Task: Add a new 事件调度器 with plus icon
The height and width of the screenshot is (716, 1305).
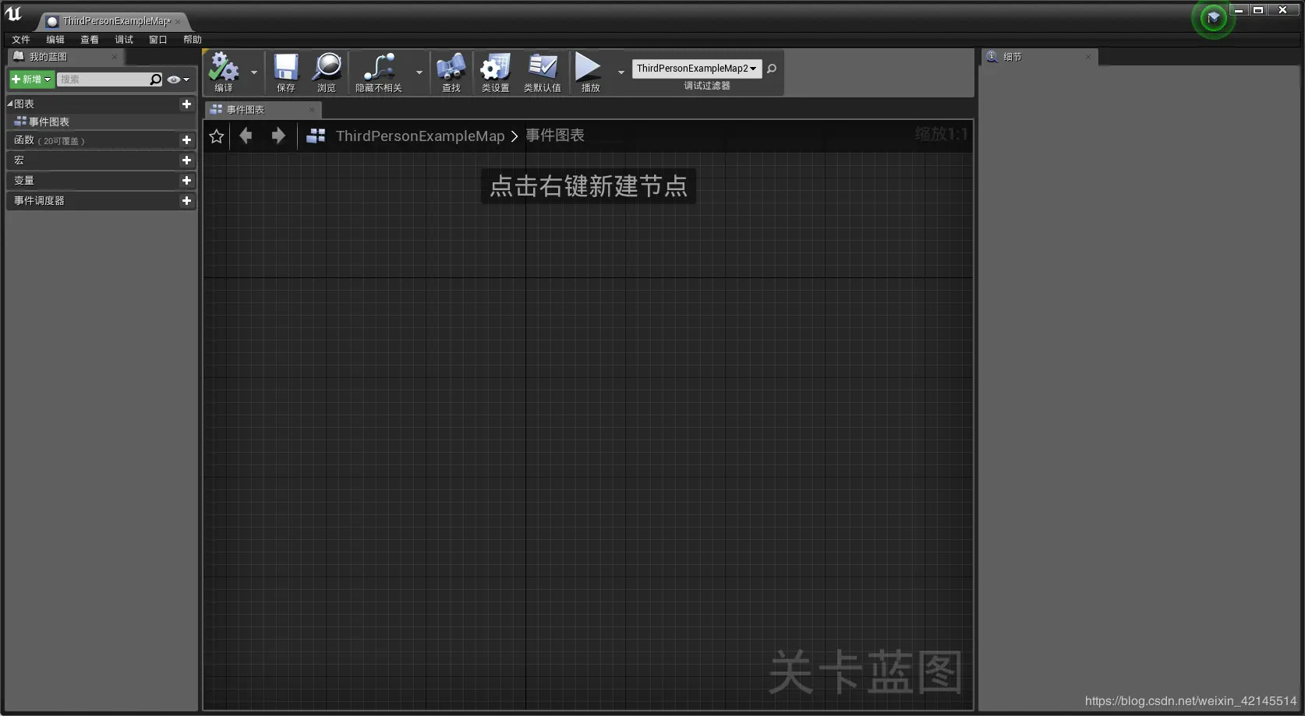Action: 186,200
